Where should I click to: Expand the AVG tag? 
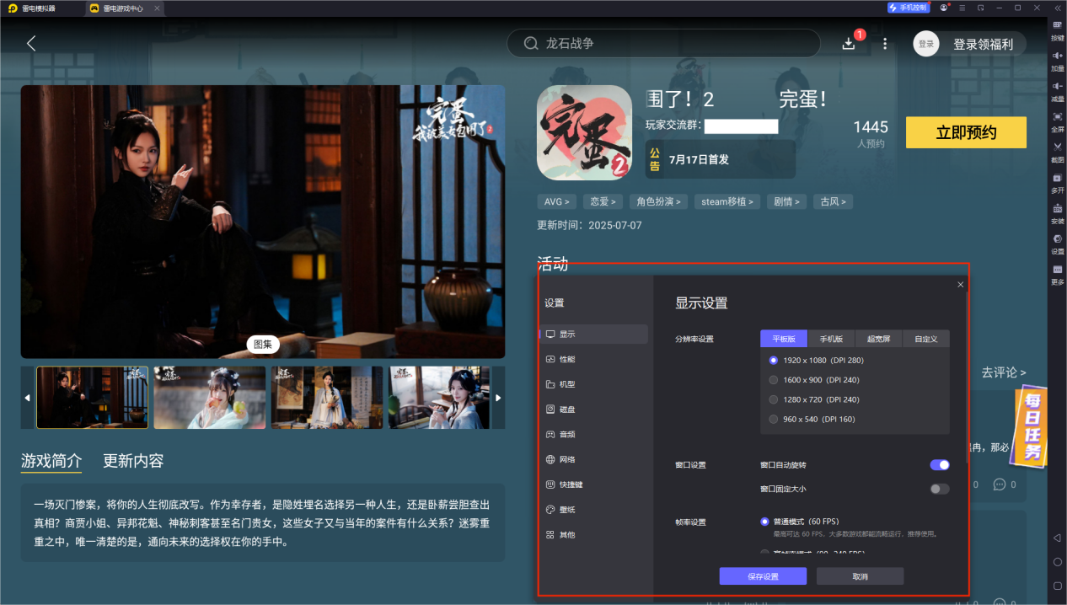pos(557,201)
